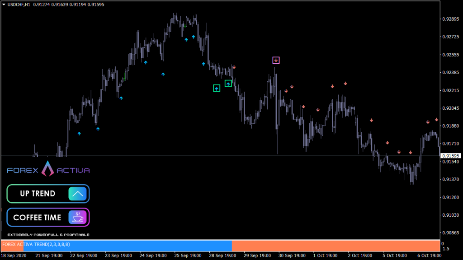Open the symbol dropdown triangle before USDCHF,H1
The width and height of the screenshot is (463, 260).
4,4
